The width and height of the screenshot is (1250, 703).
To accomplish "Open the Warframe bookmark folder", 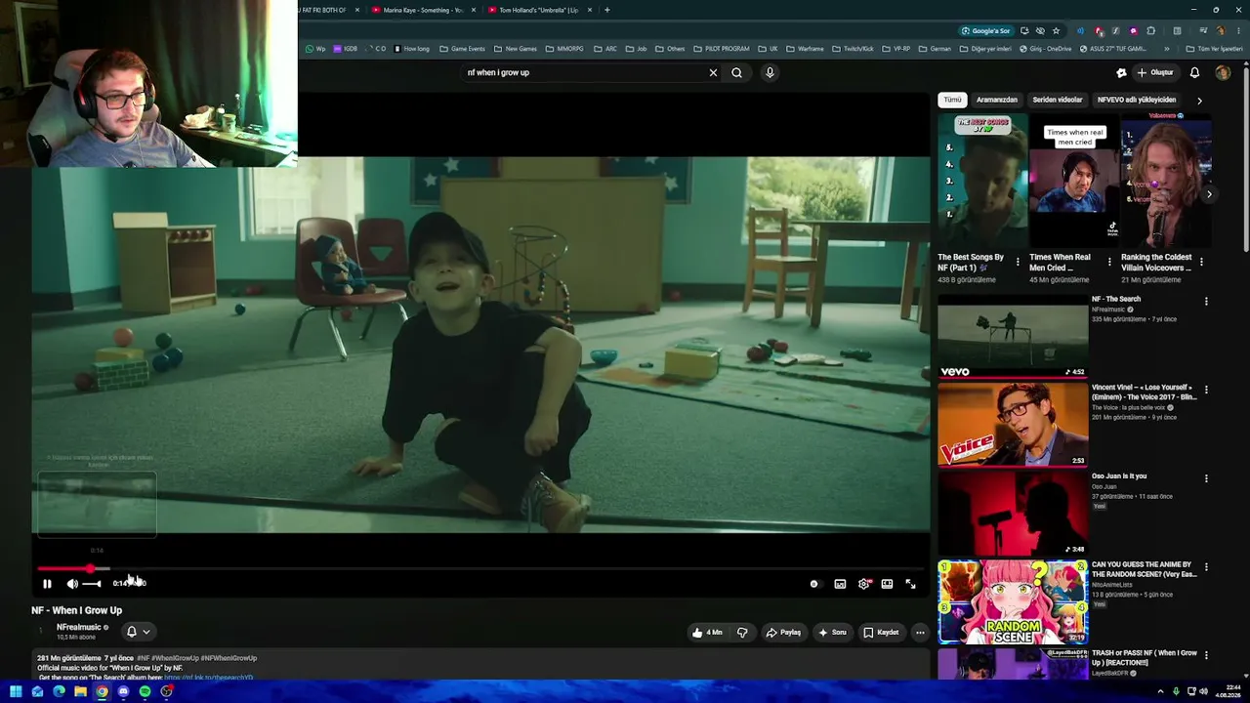I will click(x=805, y=49).
